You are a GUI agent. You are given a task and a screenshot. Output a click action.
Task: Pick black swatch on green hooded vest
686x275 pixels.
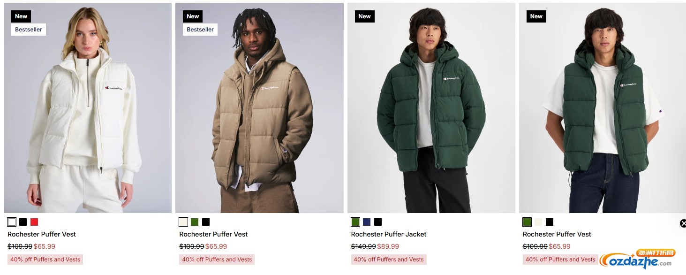[x=550, y=222]
